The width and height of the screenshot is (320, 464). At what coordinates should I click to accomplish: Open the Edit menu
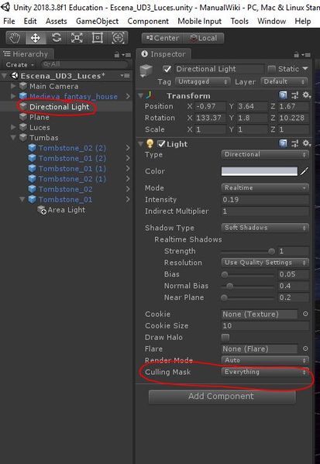[30, 22]
